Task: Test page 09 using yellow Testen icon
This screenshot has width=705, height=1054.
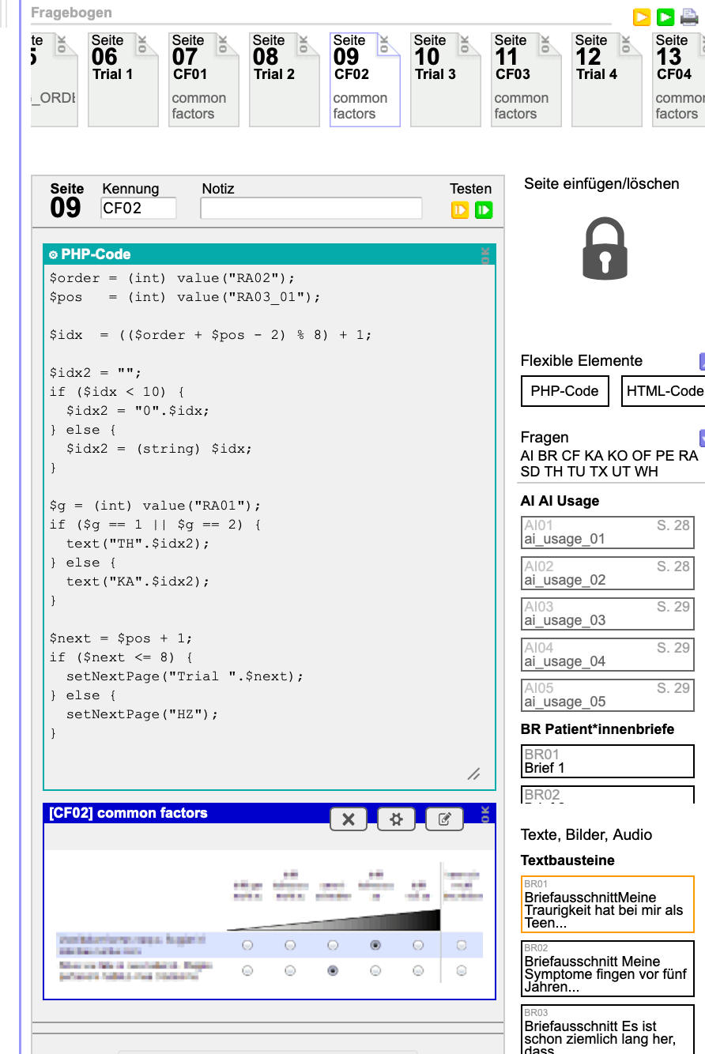Action: [x=460, y=210]
